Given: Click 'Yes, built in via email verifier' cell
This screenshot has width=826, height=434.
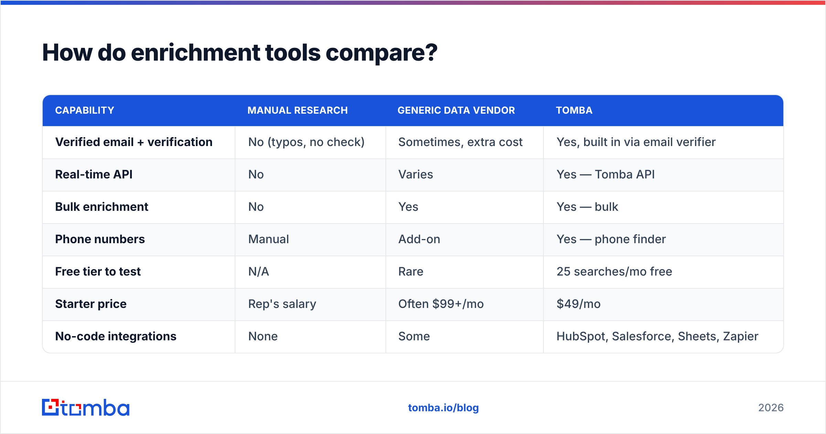Looking at the screenshot, I should (636, 142).
